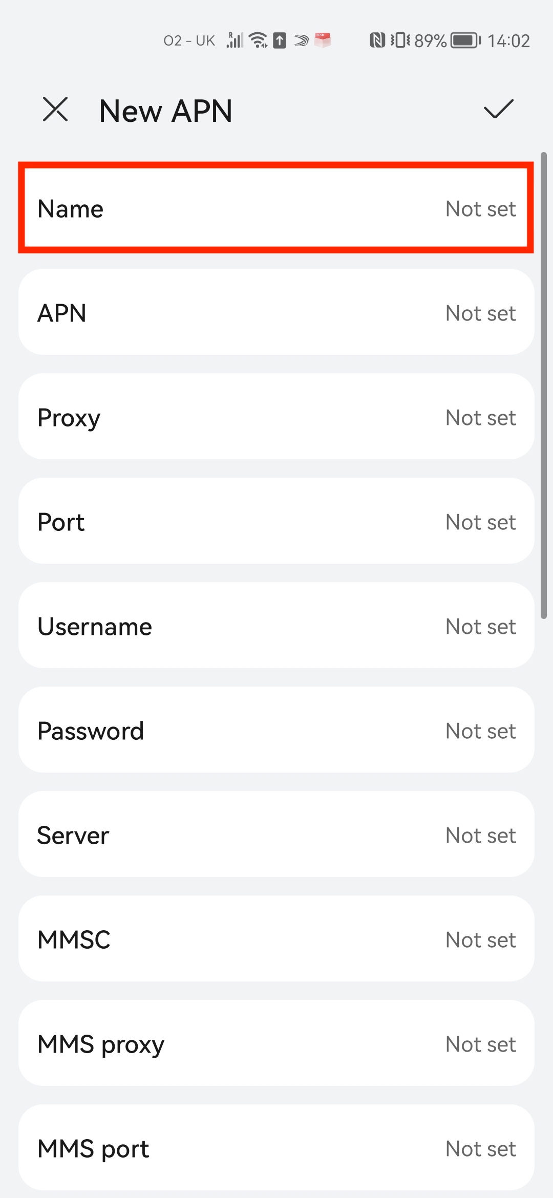Open the MMS port setting
The height and width of the screenshot is (1198, 553).
pyautogui.click(x=276, y=1148)
